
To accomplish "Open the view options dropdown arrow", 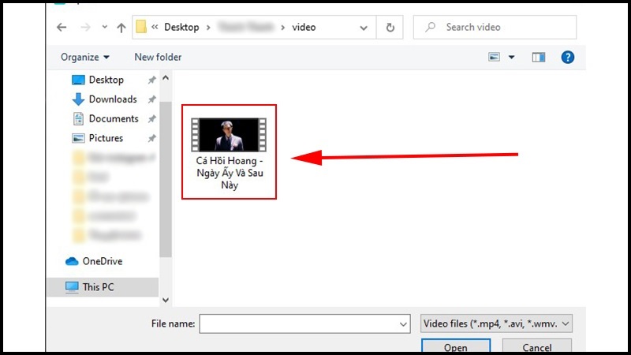I will coord(511,57).
